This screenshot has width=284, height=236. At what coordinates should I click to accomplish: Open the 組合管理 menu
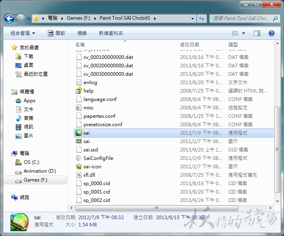tap(23, 33)
